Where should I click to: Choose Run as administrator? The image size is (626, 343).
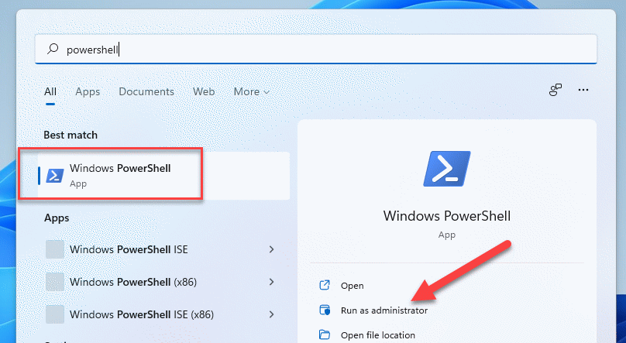click(384, 310)
